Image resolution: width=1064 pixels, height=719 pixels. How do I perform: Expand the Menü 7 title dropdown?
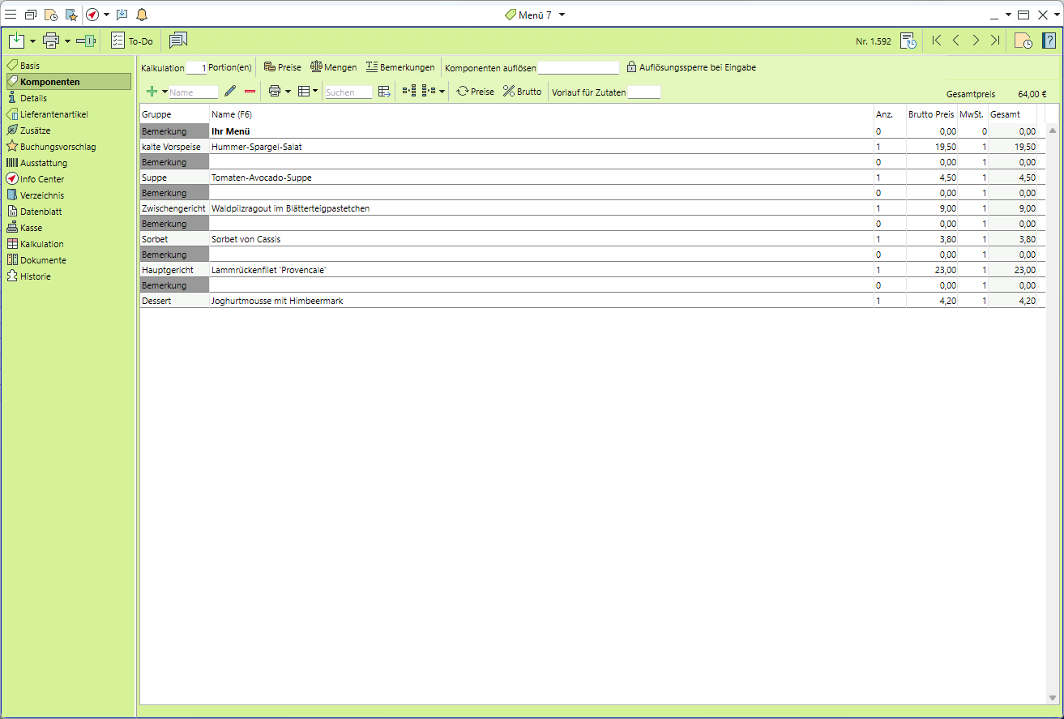pos(562,15)
